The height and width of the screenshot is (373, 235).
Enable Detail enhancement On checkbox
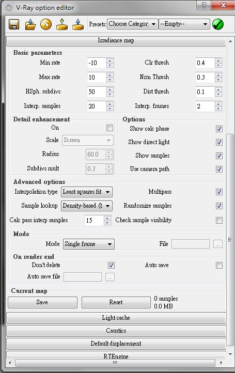click(x=109, y=128)
